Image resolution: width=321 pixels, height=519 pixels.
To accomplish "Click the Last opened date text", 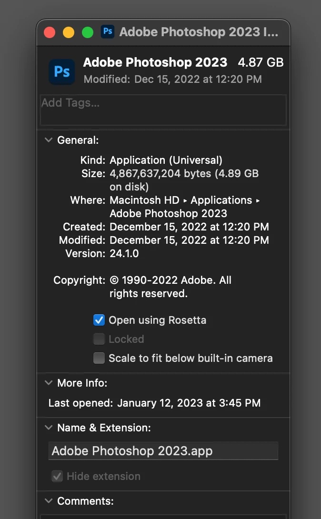I will 189,403.
